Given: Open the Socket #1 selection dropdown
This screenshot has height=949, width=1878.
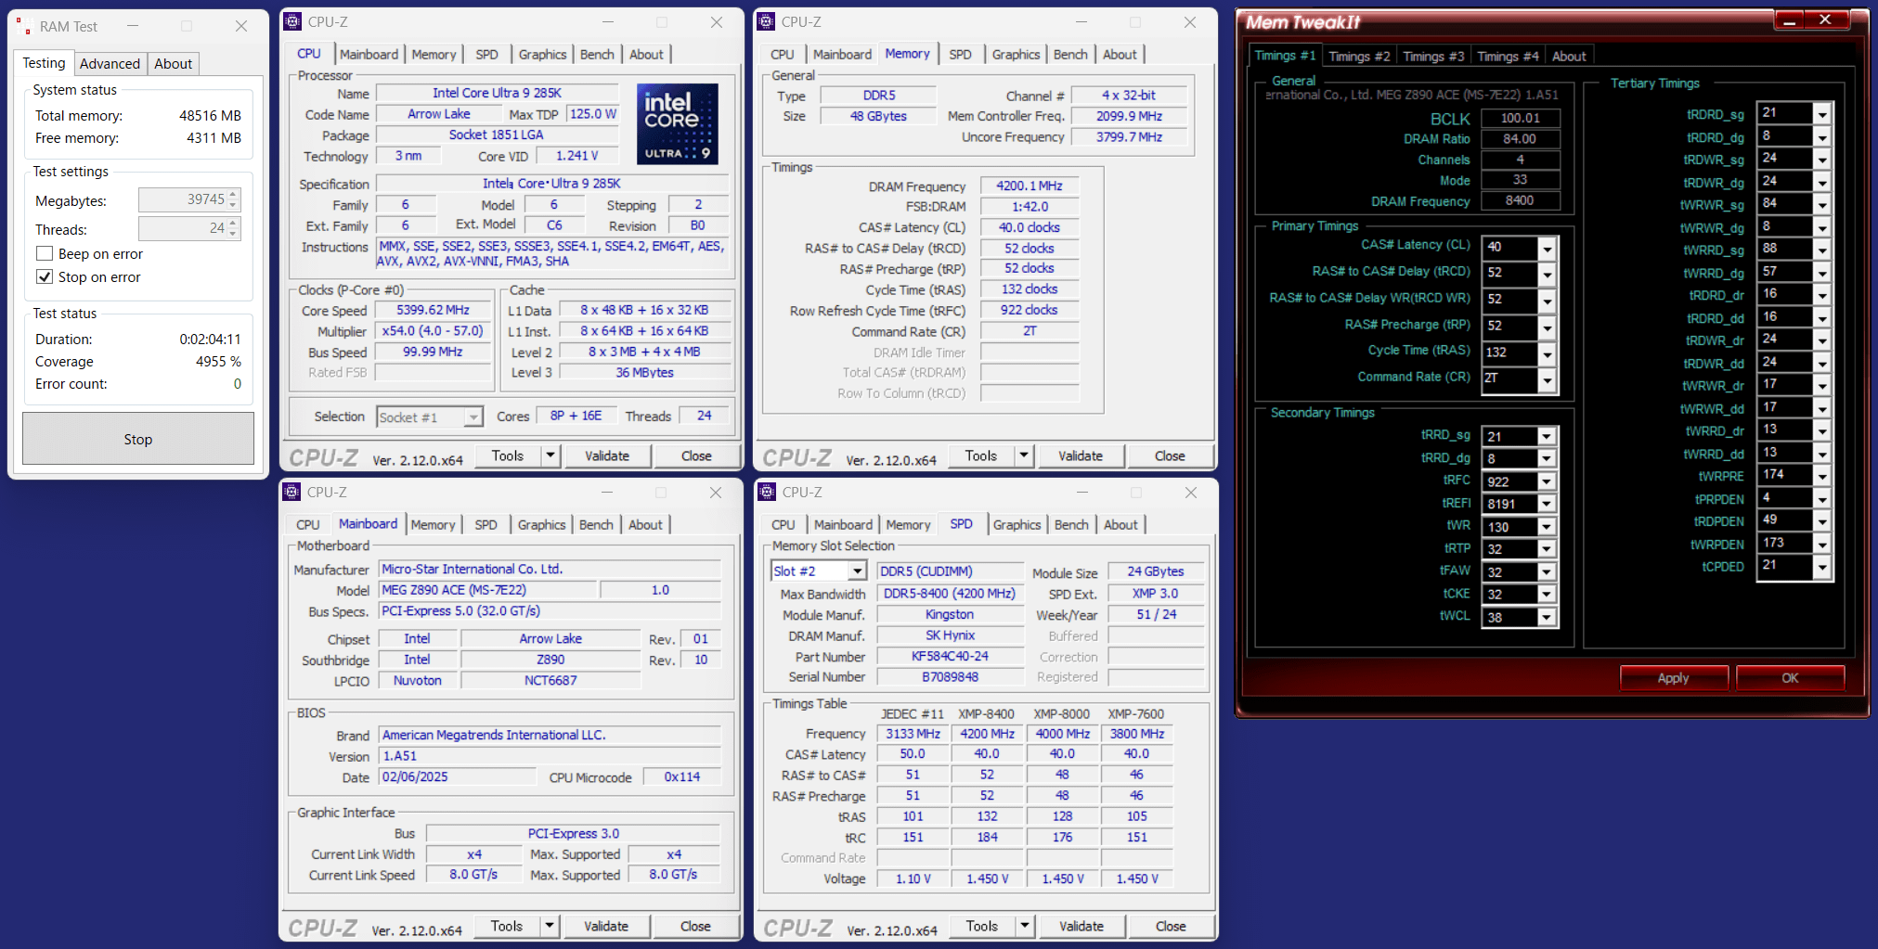Looking at the screenshot, I should click(x=473, y=417).
